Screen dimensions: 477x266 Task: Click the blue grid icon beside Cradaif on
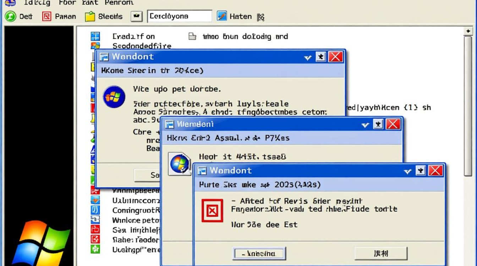95,36
